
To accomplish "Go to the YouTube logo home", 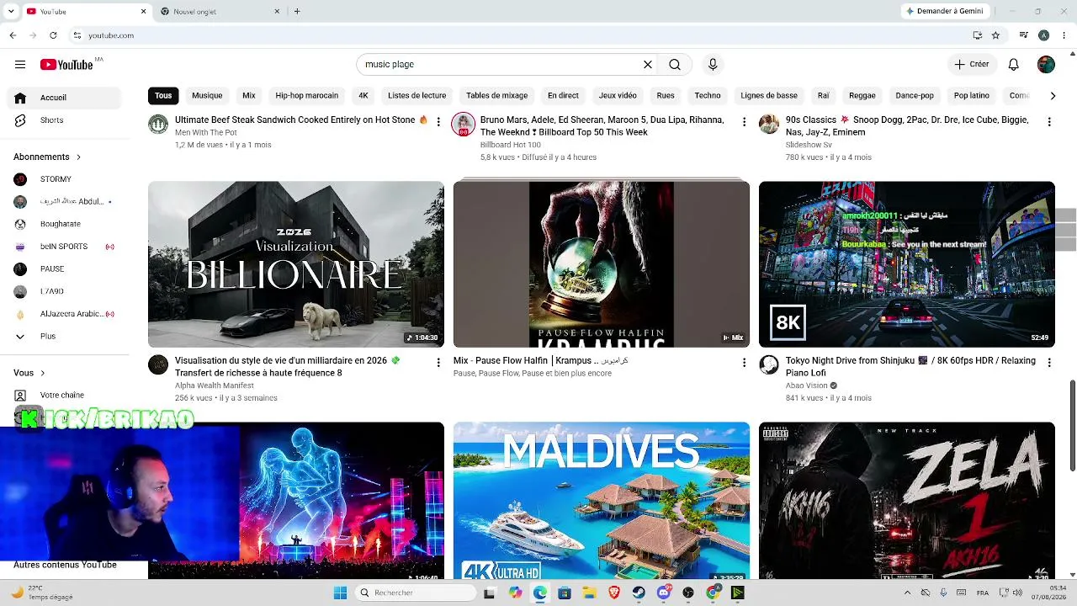I will pos(66,65).
